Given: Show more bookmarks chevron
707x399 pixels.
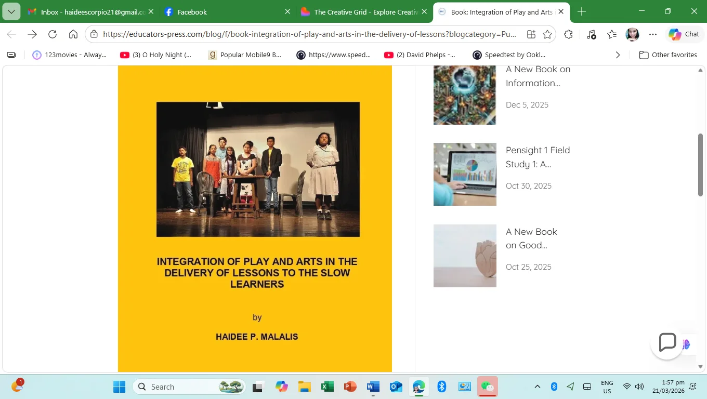Looking at the screenshot, I should tap(618, 55).
